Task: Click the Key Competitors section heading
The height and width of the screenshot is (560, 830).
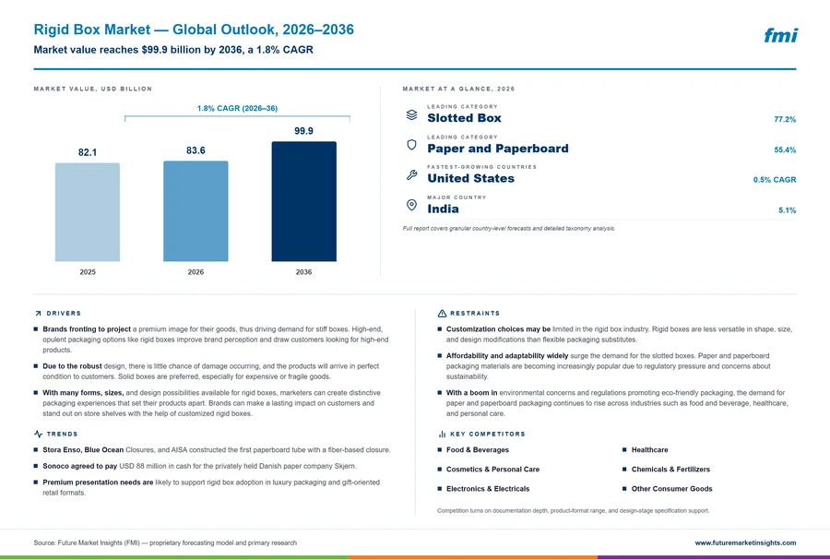Action: [488, 434]
